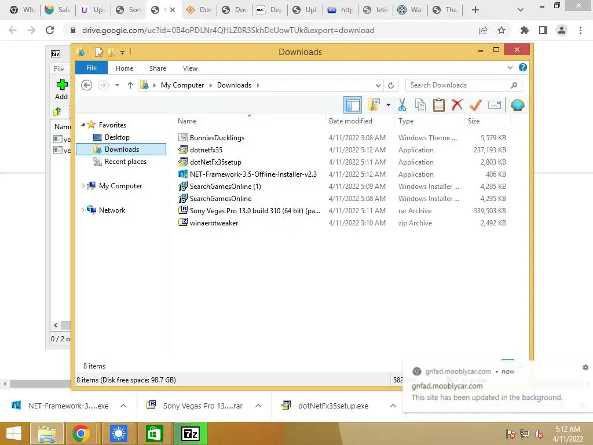Open dropdown arrow beside new folder icon
Viewport: 593px width, 445px height.
388,105
